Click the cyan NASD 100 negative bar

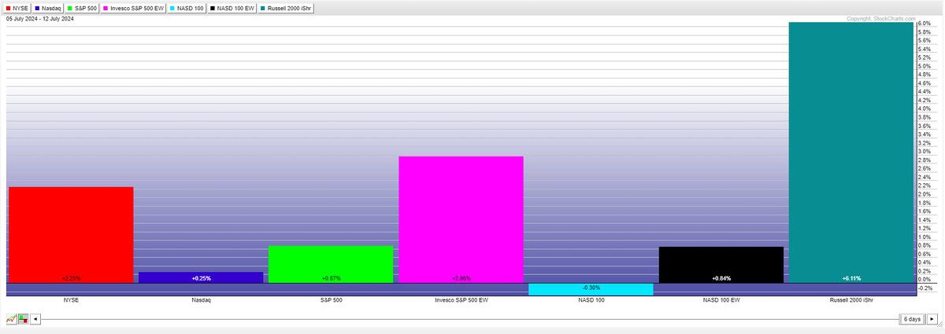591,289
